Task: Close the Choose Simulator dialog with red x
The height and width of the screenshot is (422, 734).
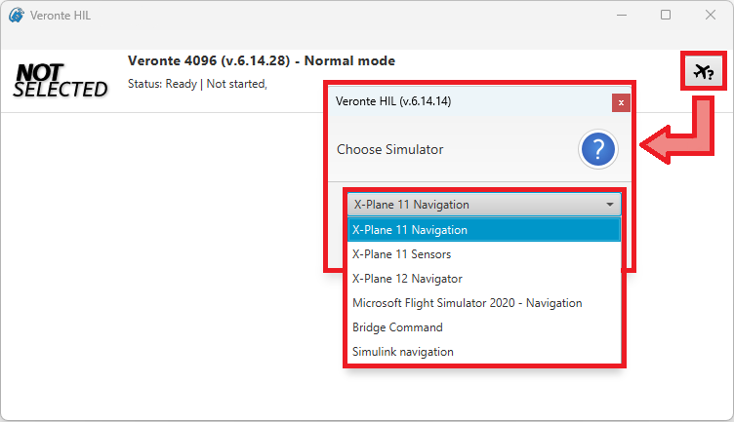Action: (x=620, y=101)
